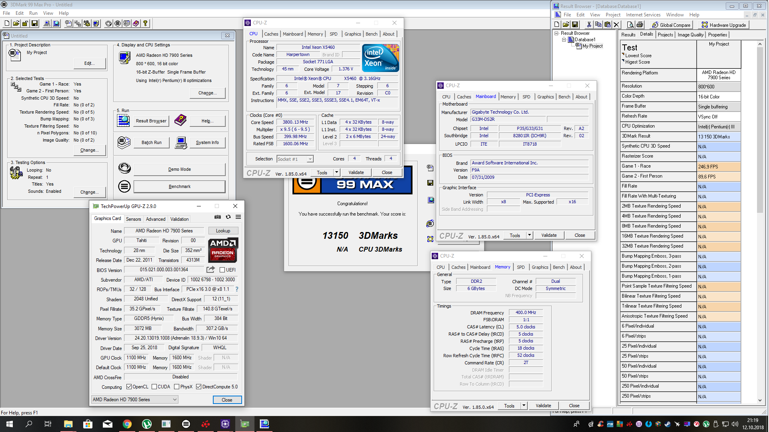Image resolution: width=769 pixels, height=432 pixels.
Task: Open CPU-Z from the taskbar
Action: [x=225, y=424]
